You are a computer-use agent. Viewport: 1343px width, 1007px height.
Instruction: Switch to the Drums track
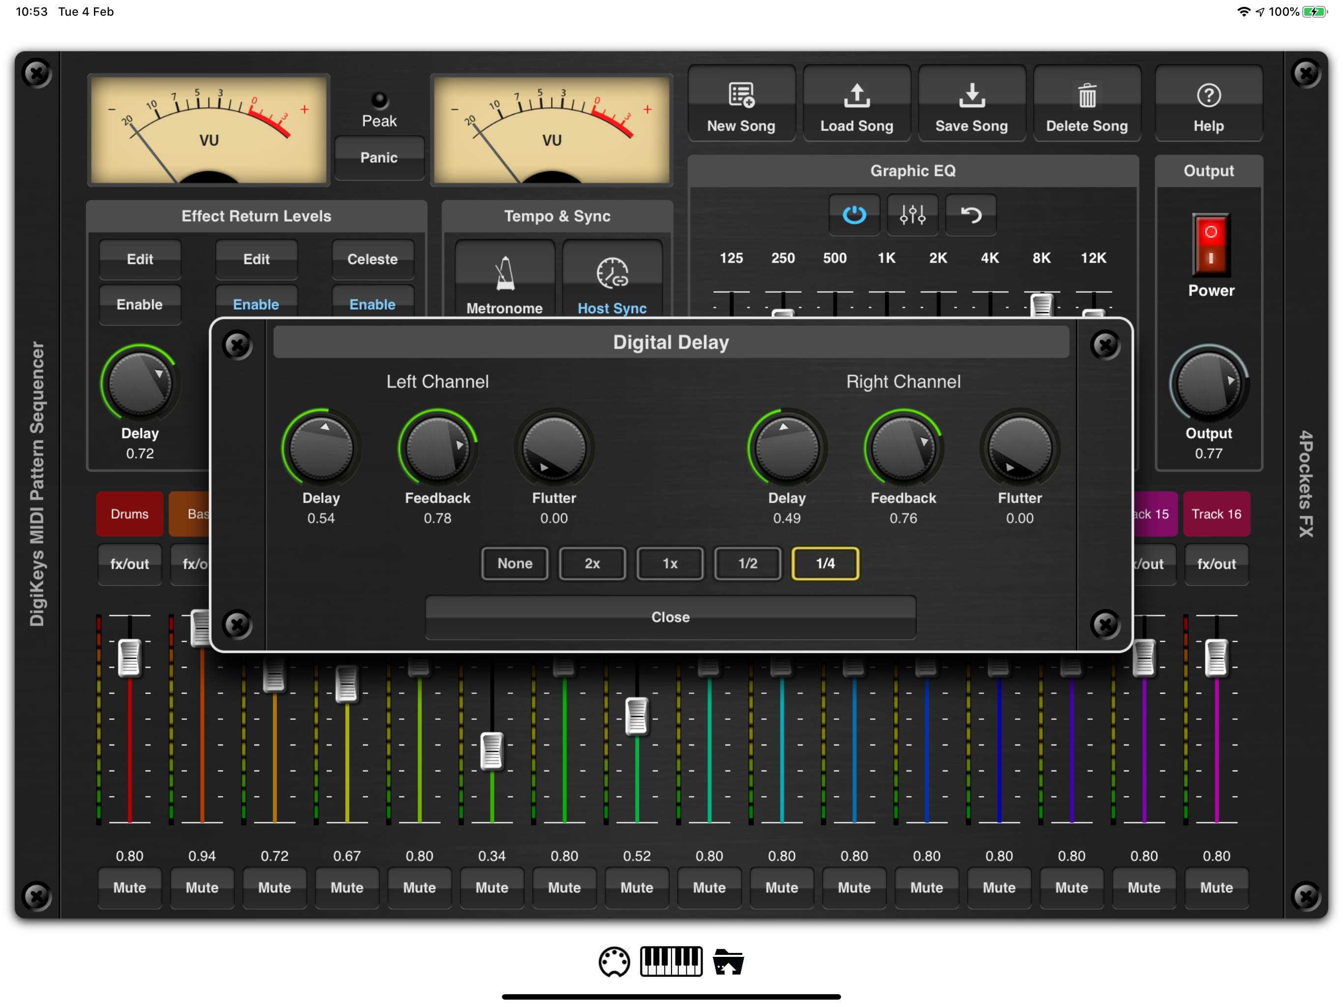[x=129, y=513]
